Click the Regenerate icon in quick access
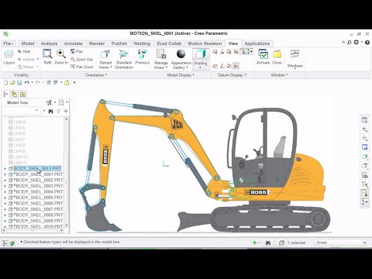This screenshot has height=279, width=372. pyautogui.click(x=48, y=83)
